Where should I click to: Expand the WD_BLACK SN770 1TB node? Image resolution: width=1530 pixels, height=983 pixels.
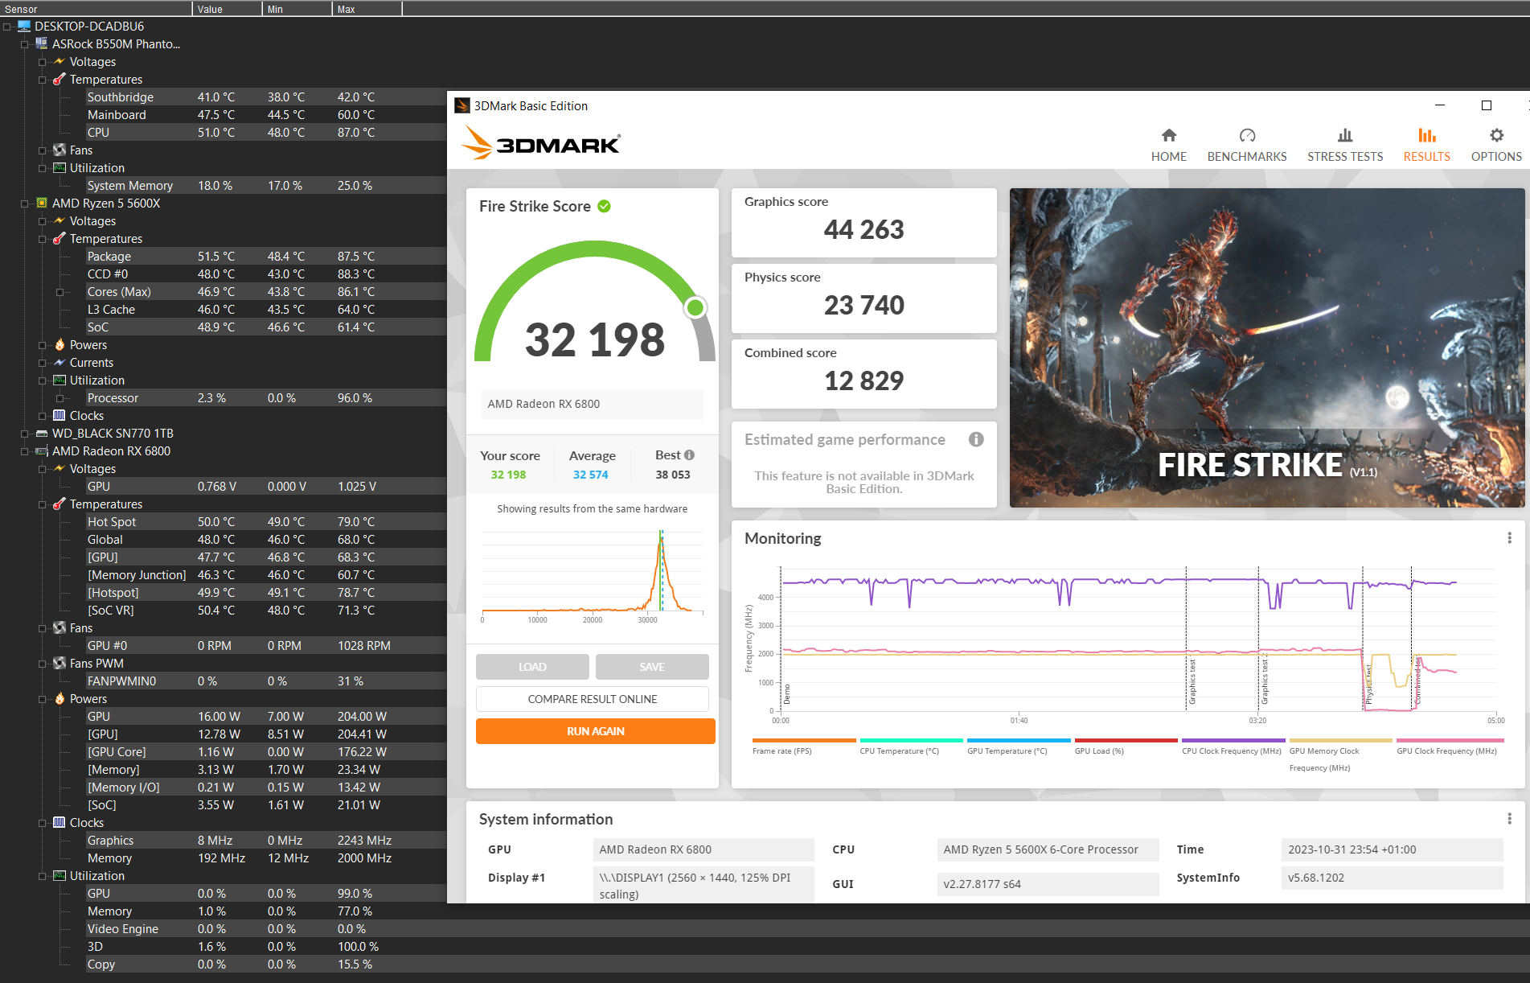[25, 434]
